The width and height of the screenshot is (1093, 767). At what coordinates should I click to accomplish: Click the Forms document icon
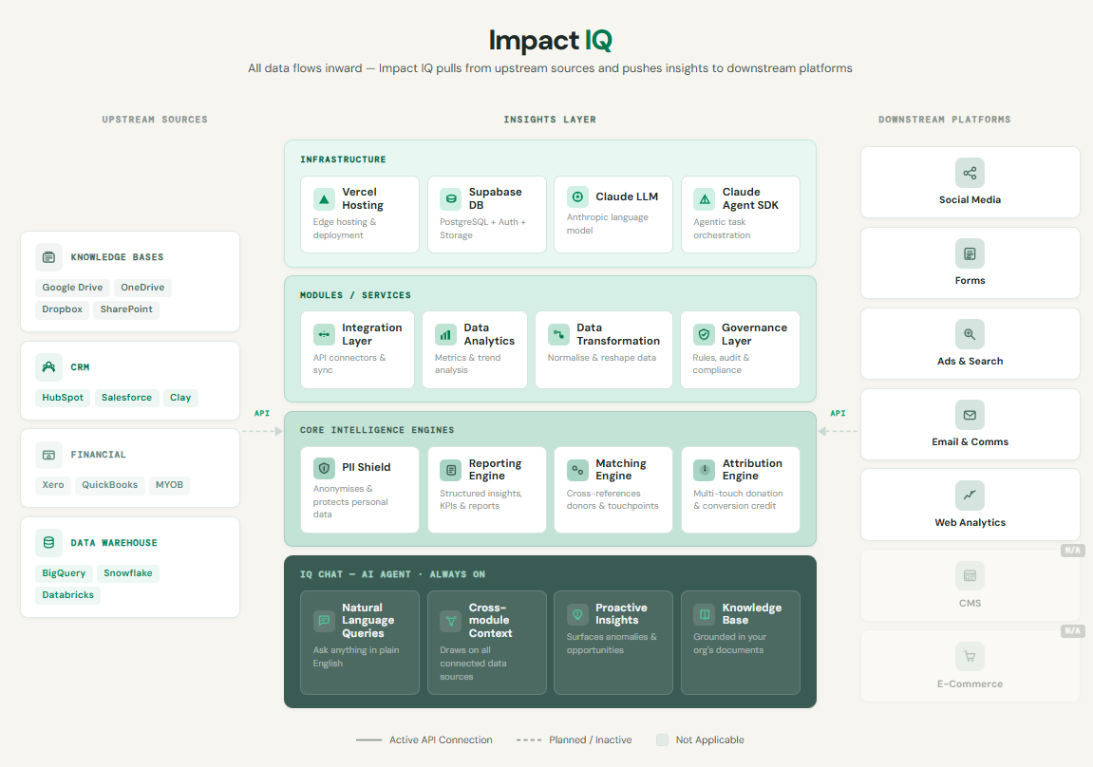pos(970,253)
